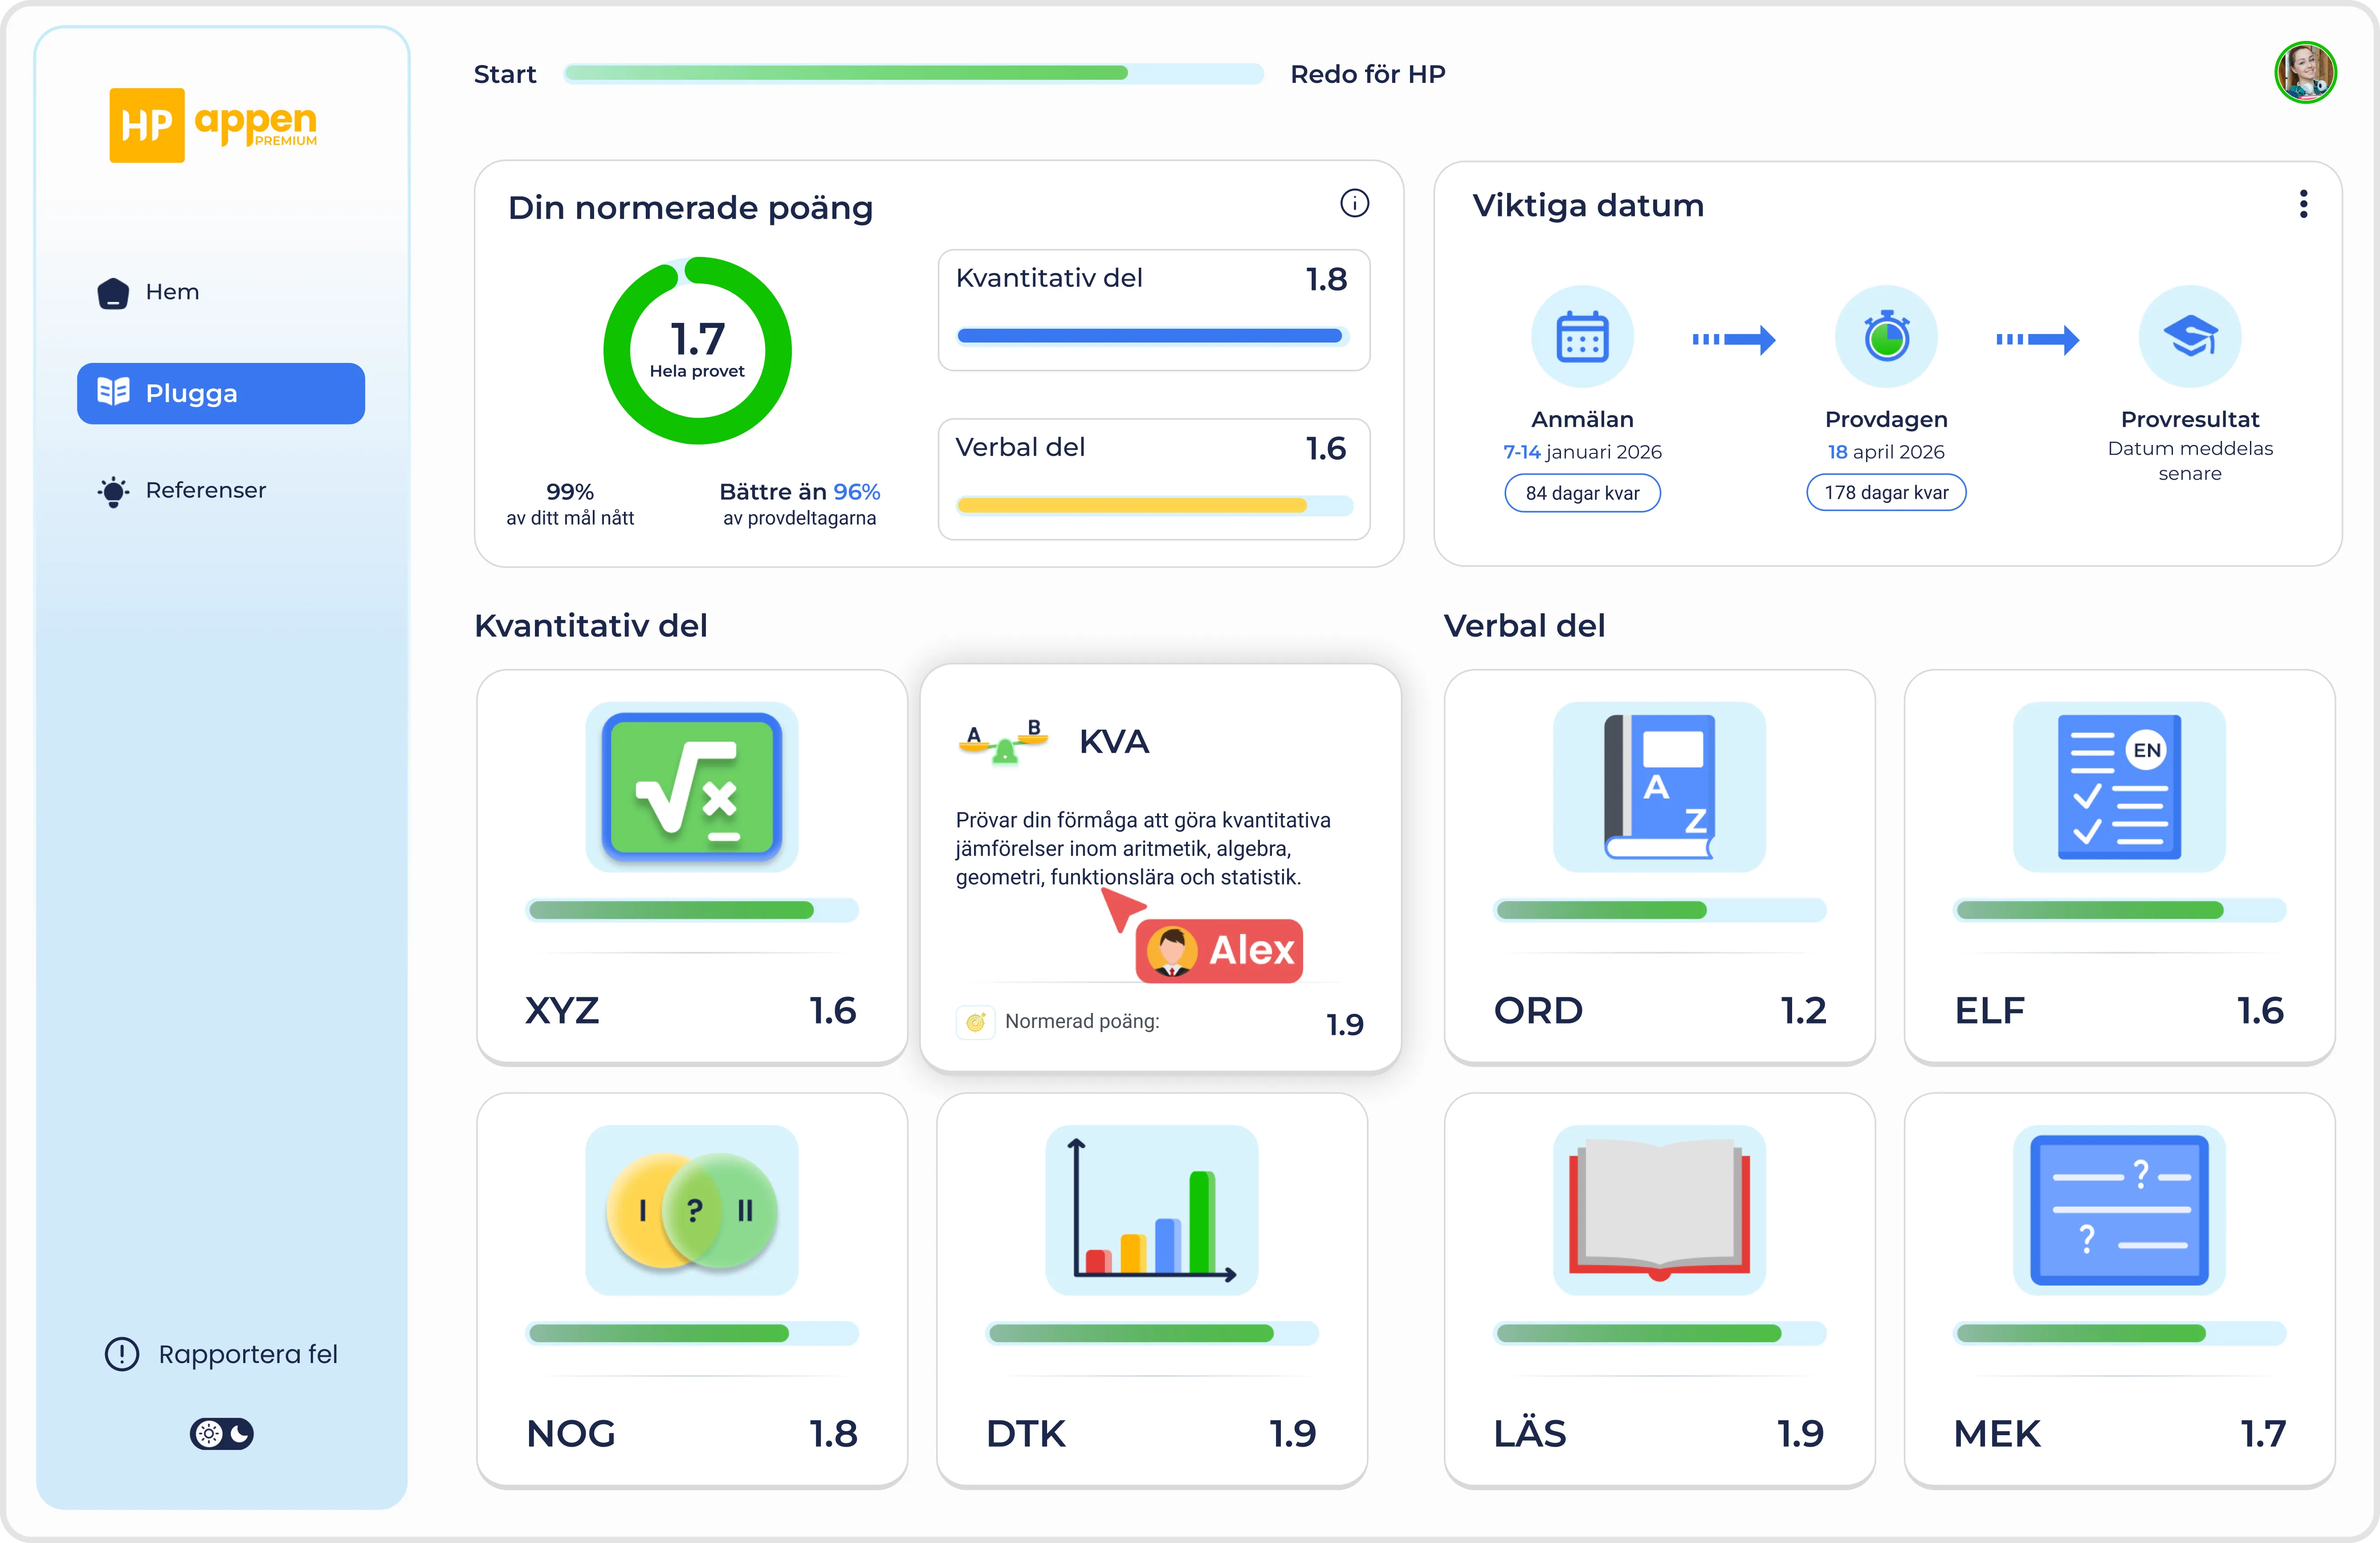Viewport: 2380px width, 1543px height.
Task: Toggle the dark mode switch
Action: coord(222,1434)
